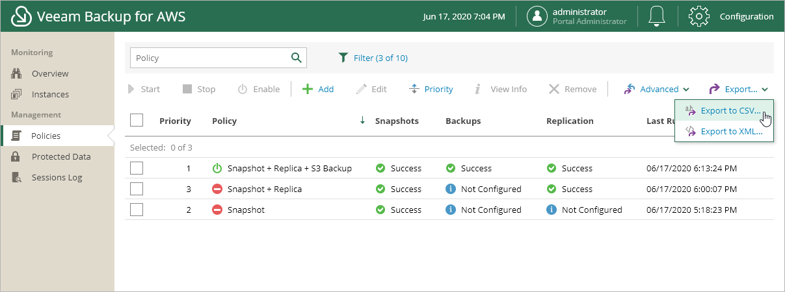Check the Snapshot + Replica row

(137, 189)
